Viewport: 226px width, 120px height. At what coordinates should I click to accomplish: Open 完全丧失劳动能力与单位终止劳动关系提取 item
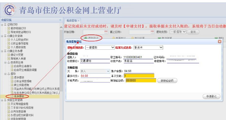(x=37, y=89)
